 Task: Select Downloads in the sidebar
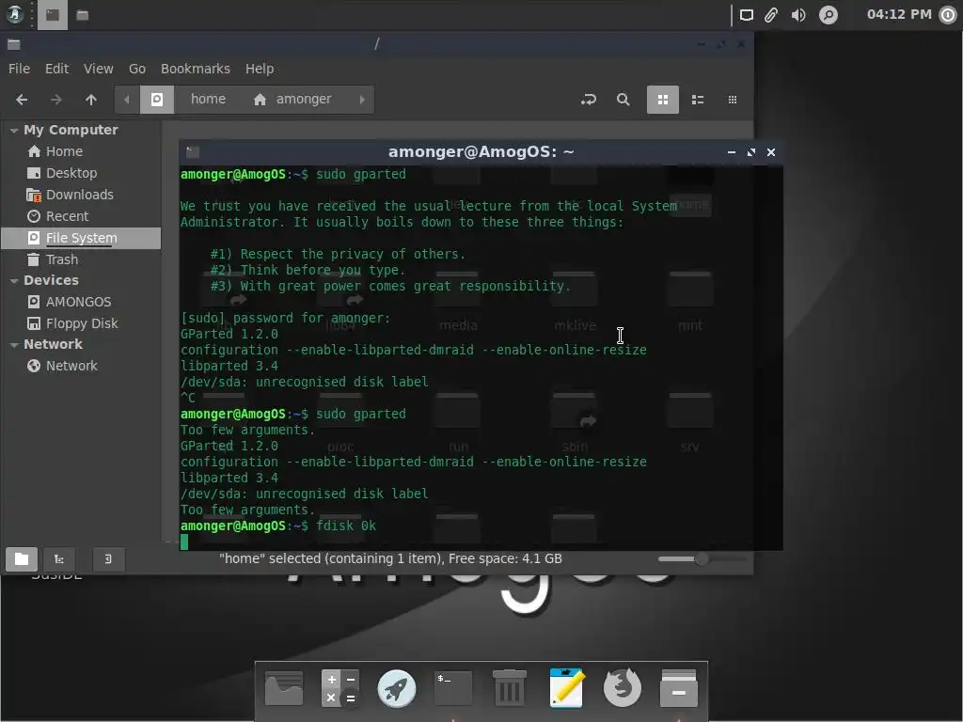coord(81,195)
